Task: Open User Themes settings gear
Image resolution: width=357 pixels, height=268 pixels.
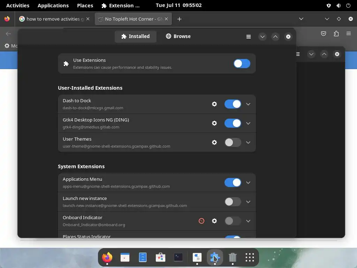Action: (x=214, y=142)
